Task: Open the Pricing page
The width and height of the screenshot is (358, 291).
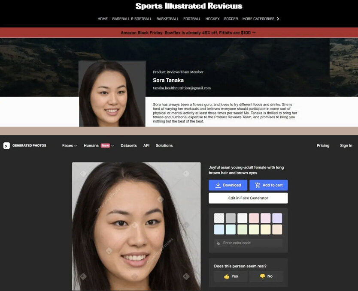Action: pos(323,146)
